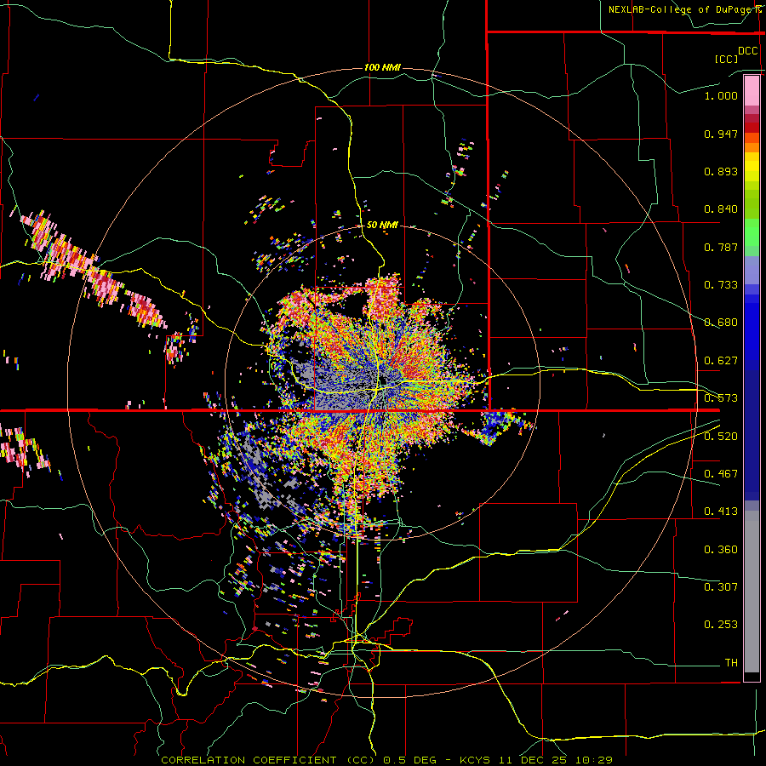
Task: Click the 100 NMI range ring label
Action: click(x=382, y=67)
